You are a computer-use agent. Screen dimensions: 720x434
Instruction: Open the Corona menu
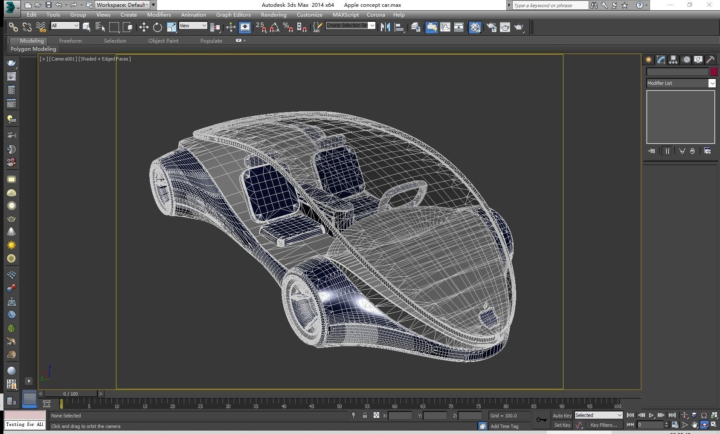375,14
